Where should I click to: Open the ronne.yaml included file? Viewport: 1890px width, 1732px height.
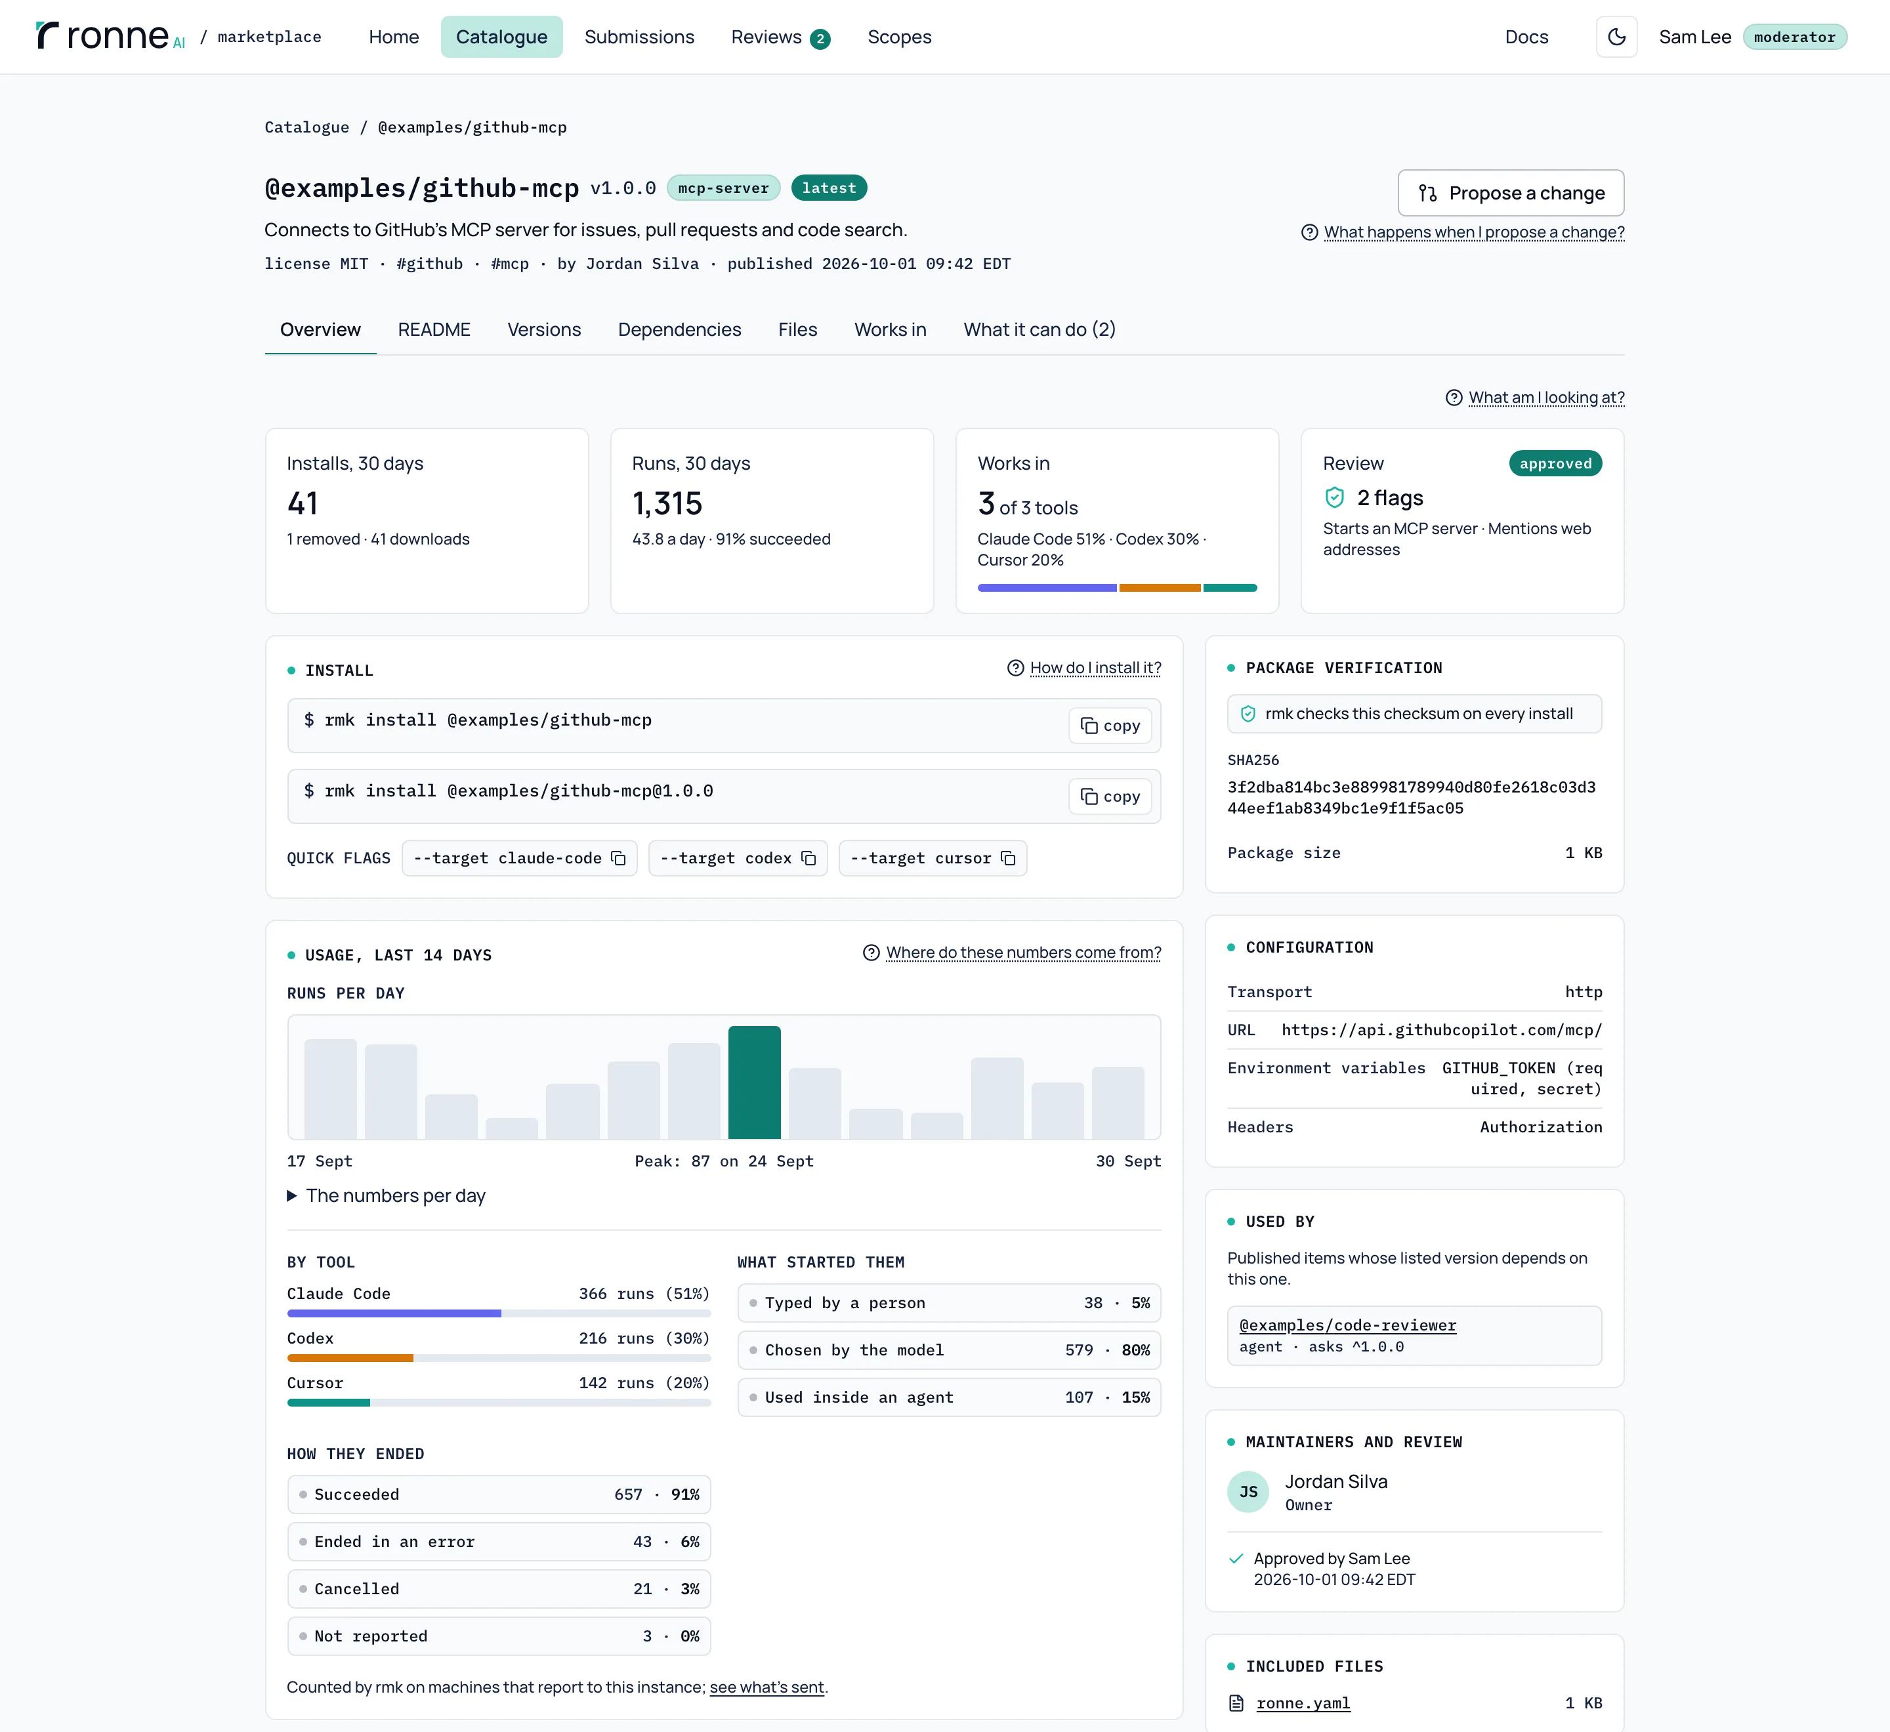1303,1703
